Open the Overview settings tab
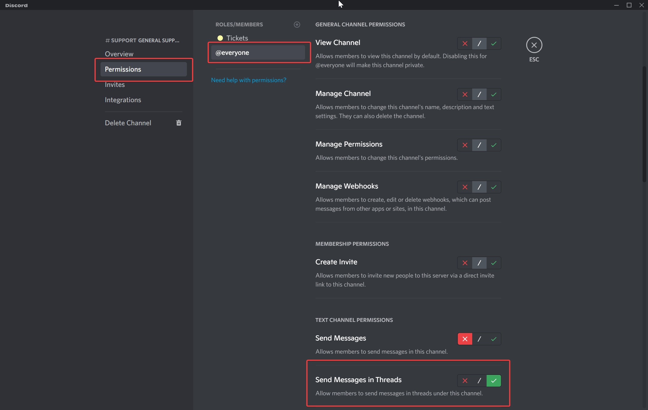 tap(119, 54)
